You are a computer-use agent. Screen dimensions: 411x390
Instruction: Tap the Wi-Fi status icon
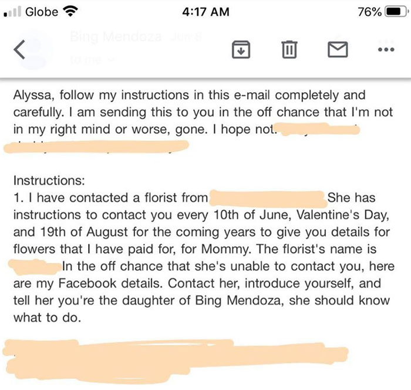point(73,12)
